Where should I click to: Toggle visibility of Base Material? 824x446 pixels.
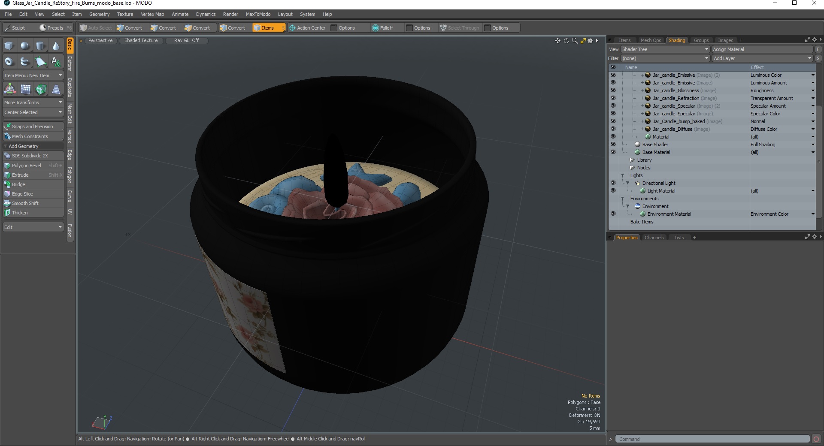[613, 152]
